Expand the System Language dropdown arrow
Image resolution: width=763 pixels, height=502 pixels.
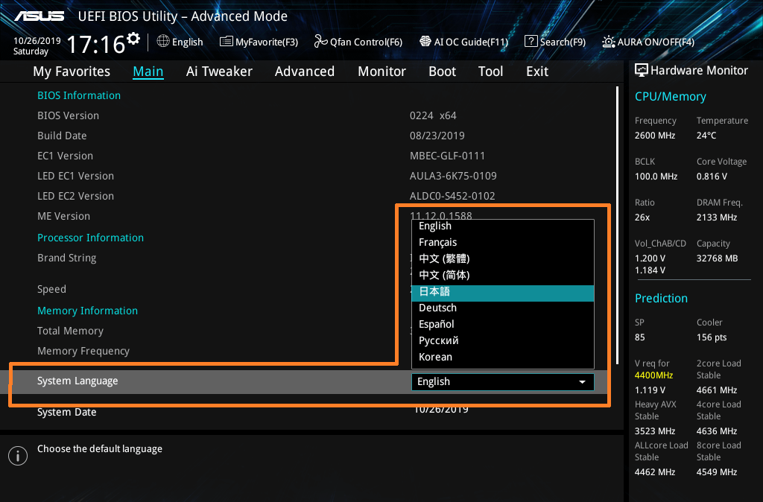582,382
